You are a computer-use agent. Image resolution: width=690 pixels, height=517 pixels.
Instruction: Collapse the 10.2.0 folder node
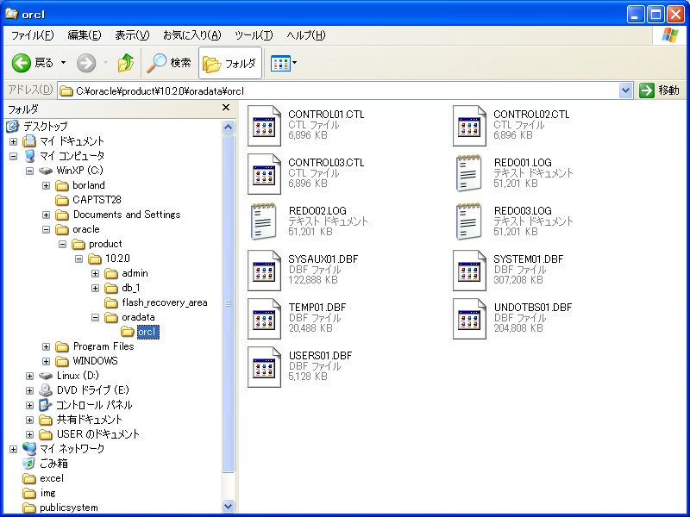pos(78,259)
